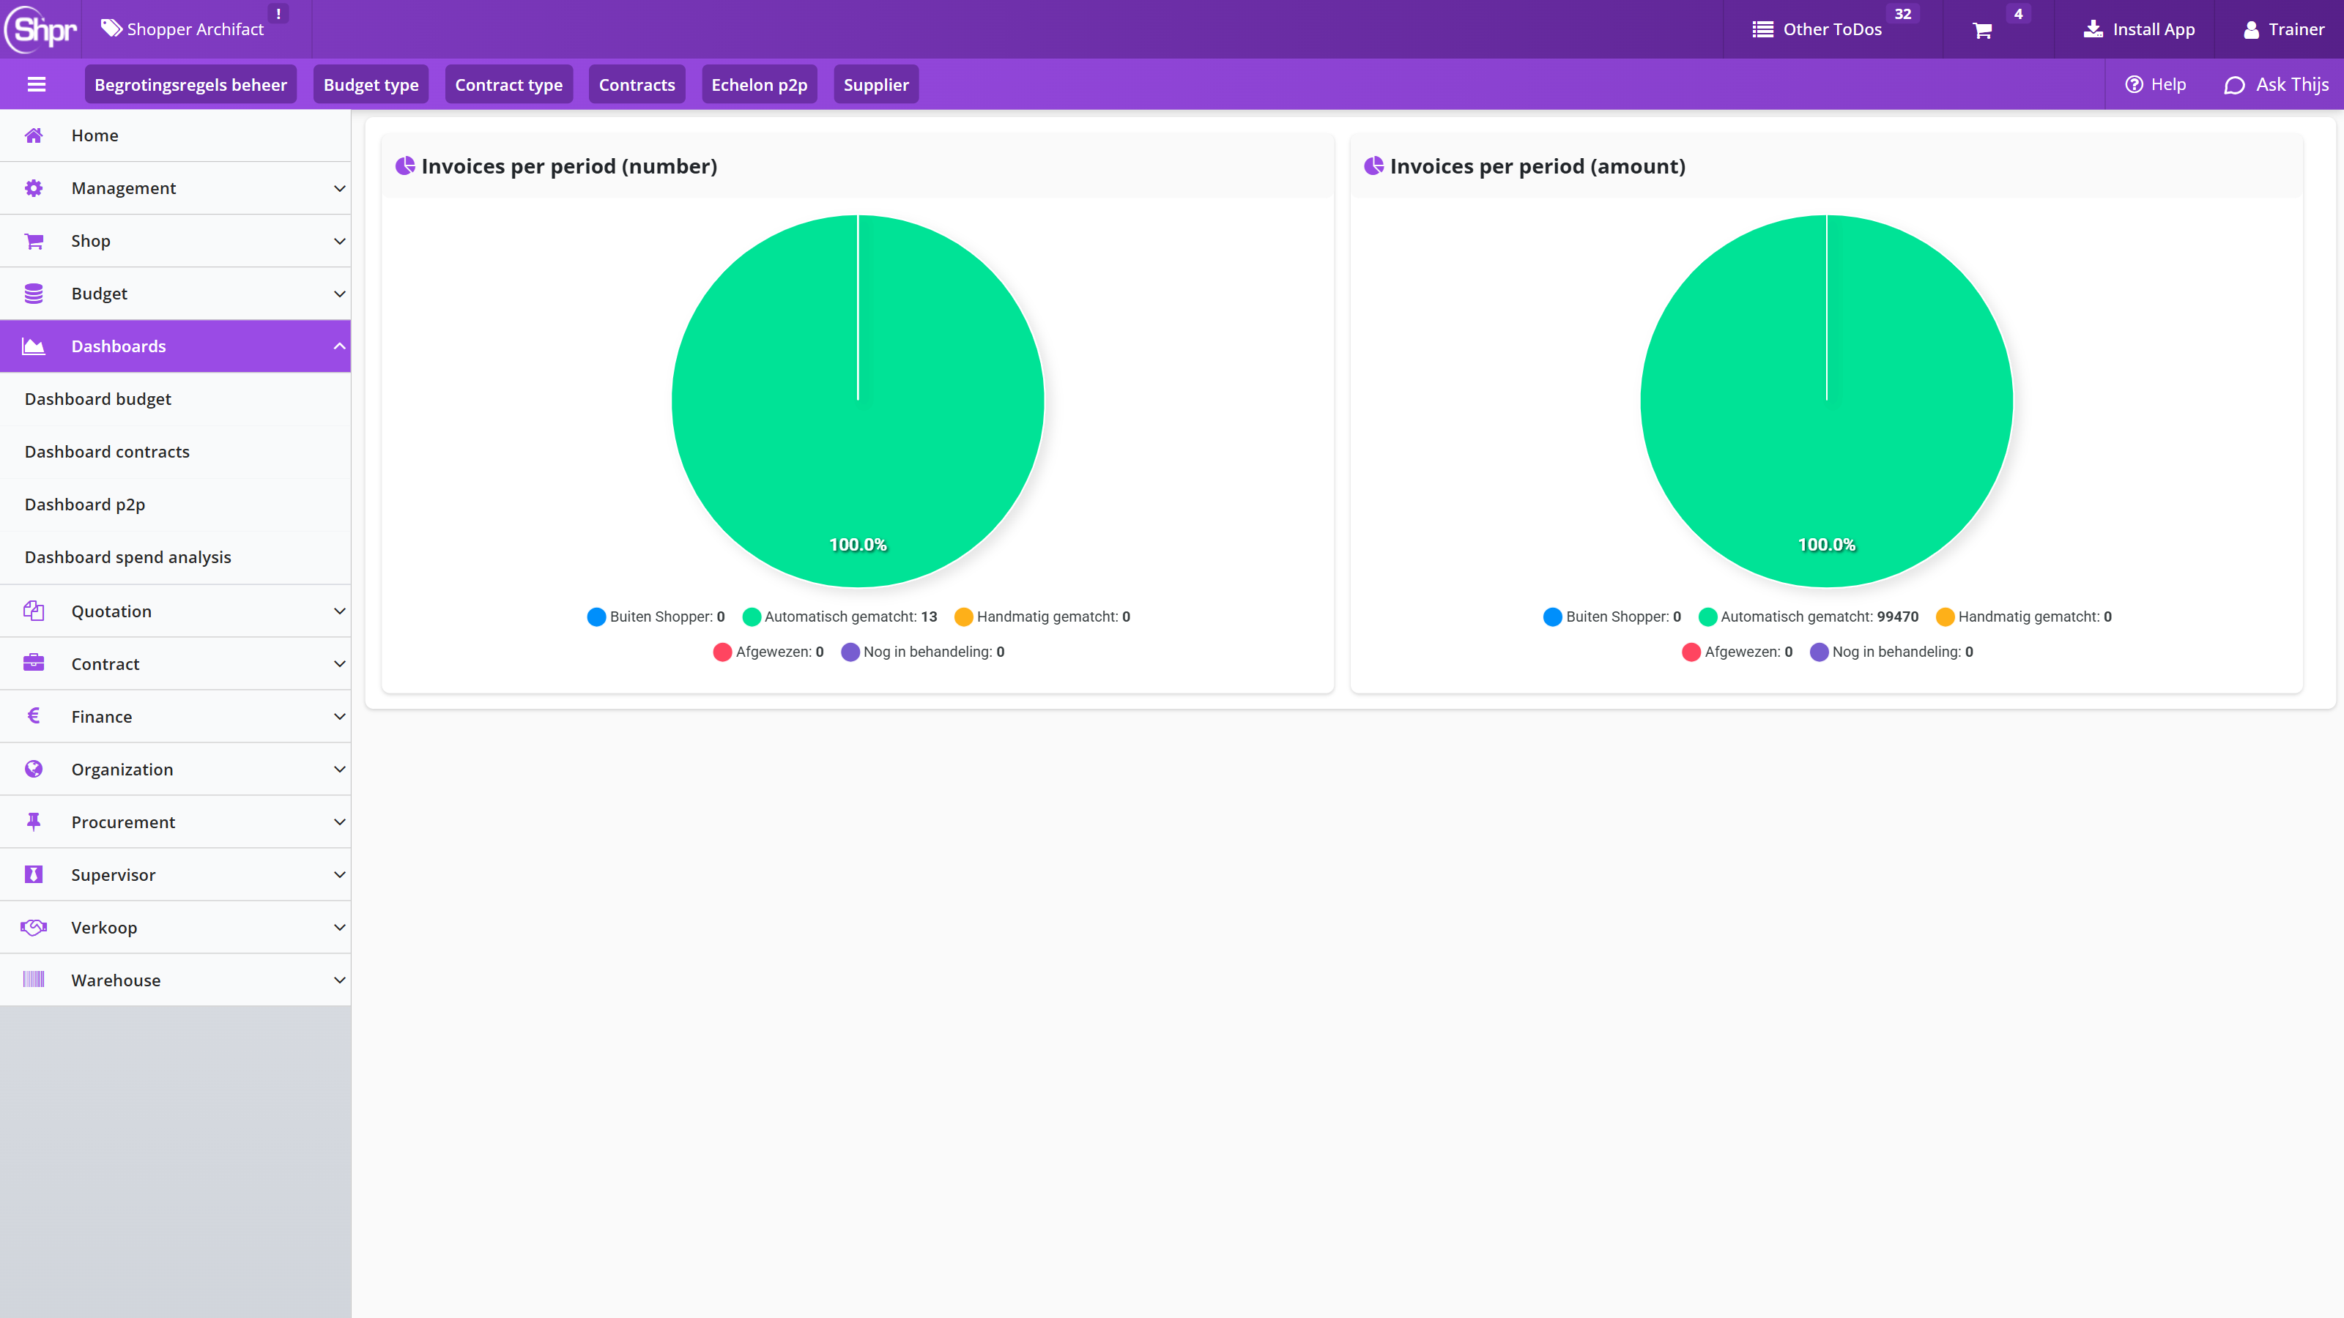Click the Echelon p2p shortcut button
The height and width of the screenshot is (1318, 2344).
(x=759, y=85)
